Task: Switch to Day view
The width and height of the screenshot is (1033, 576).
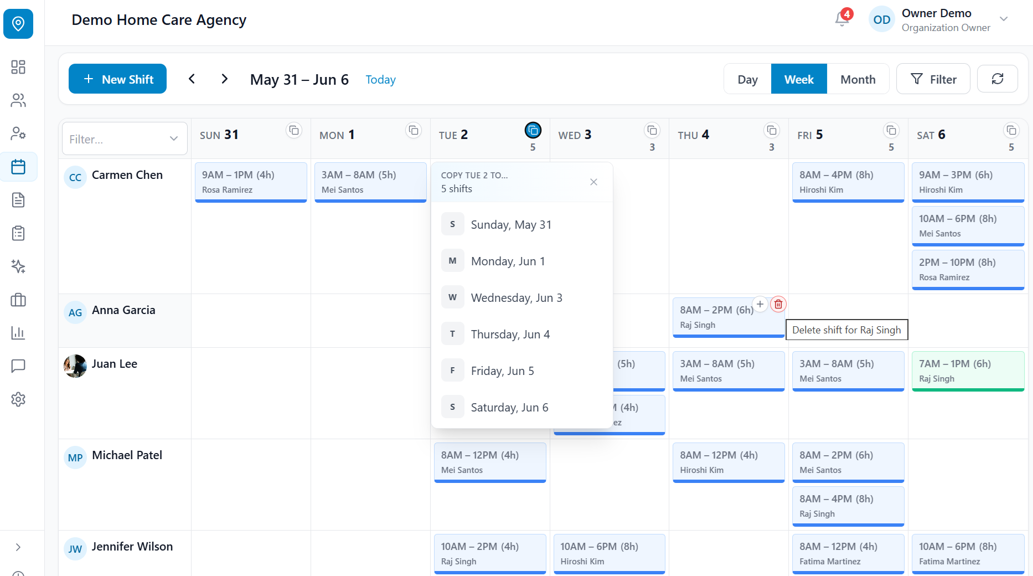Action: pyautogui.click(x=747, y=79)
